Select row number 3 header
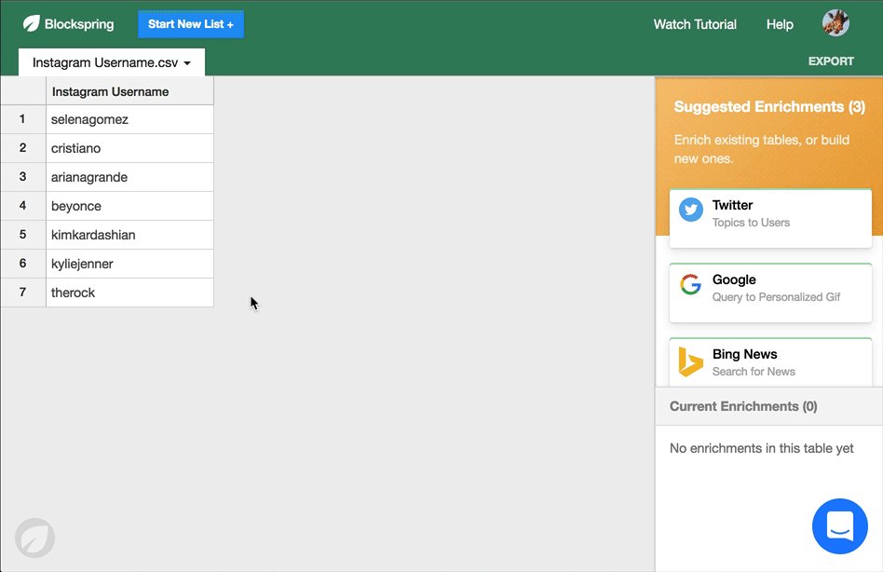Viewport: 883px width, 572px height. 23,177
